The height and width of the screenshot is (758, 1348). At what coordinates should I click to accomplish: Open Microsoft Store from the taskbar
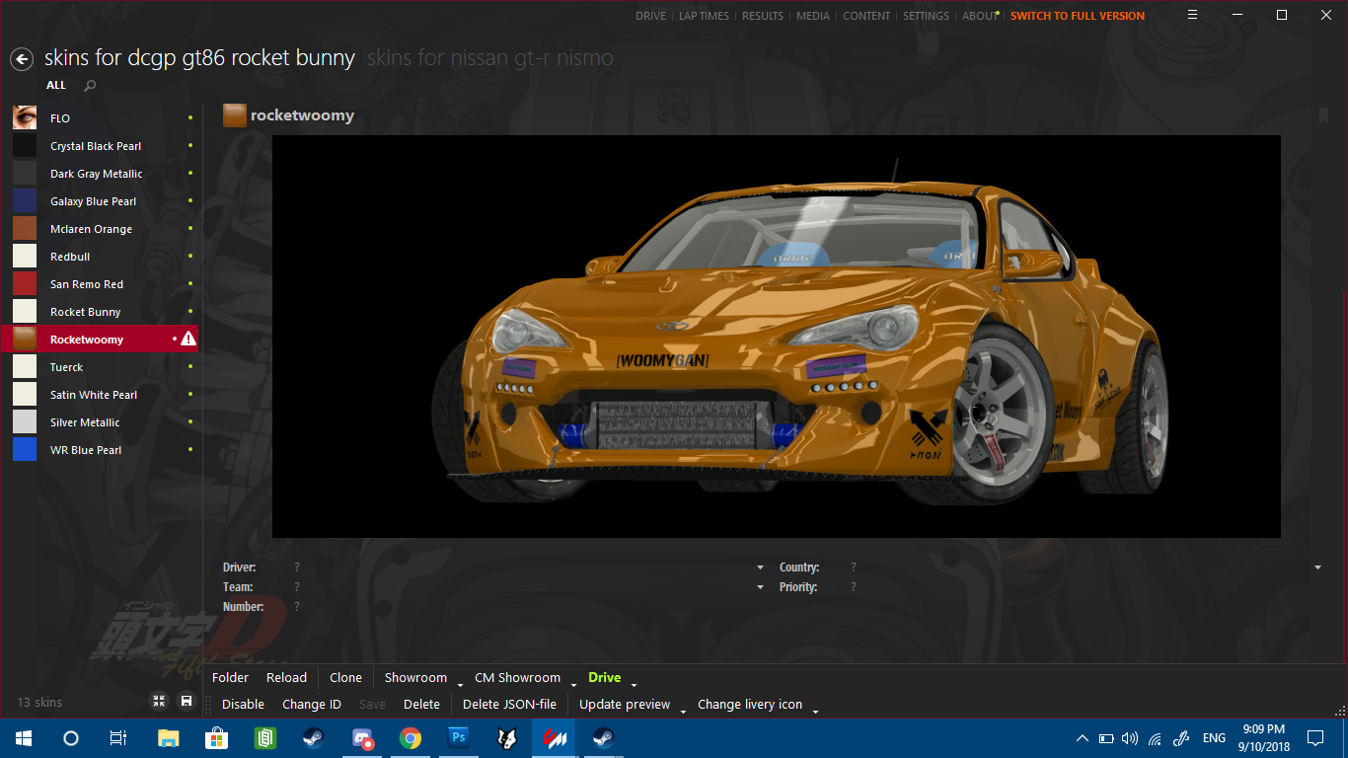coord(217,737)
